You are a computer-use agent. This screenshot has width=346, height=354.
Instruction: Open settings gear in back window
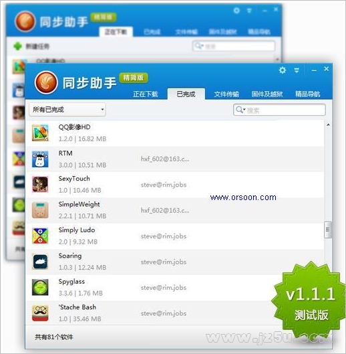tap(236, 11)
